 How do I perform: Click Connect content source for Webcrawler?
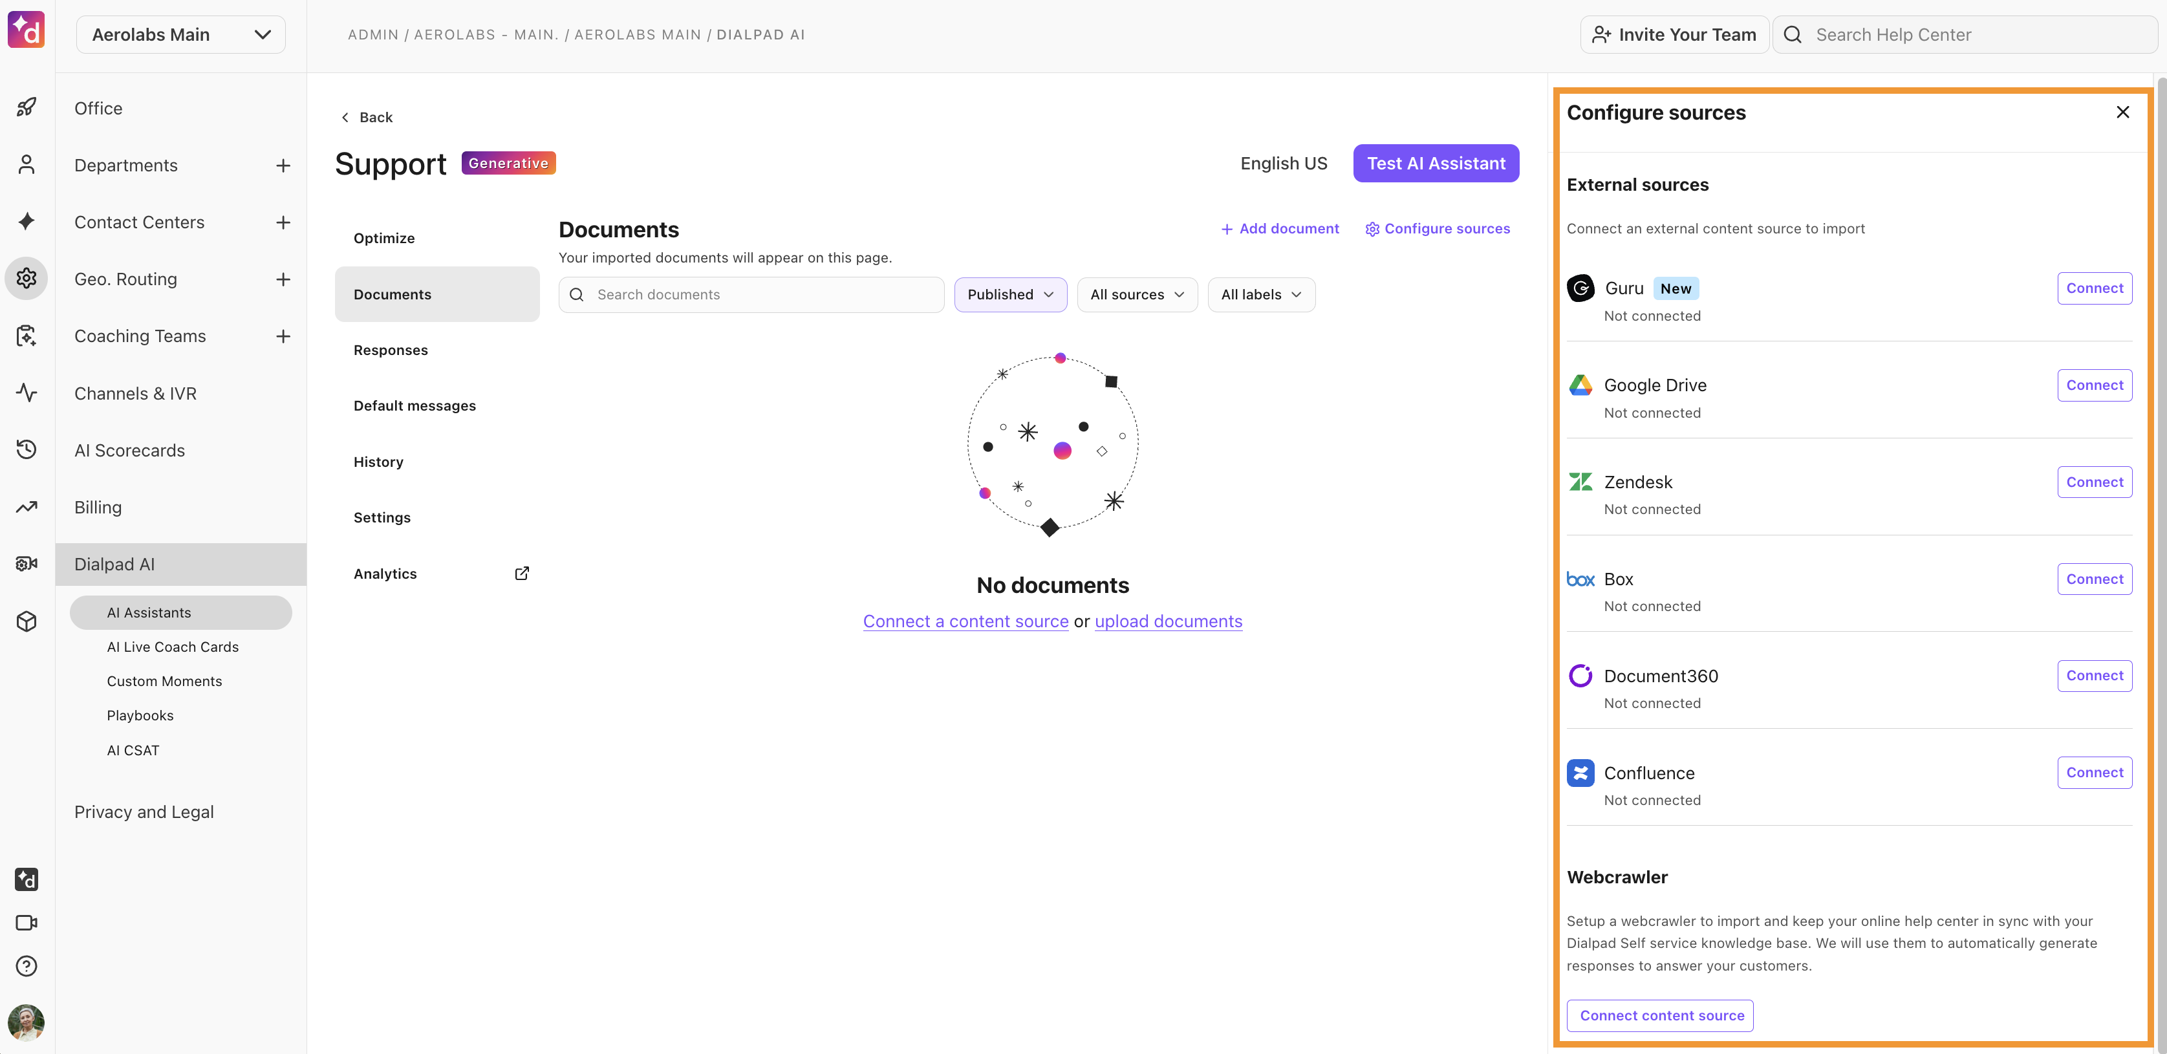coord(1661,1015)
